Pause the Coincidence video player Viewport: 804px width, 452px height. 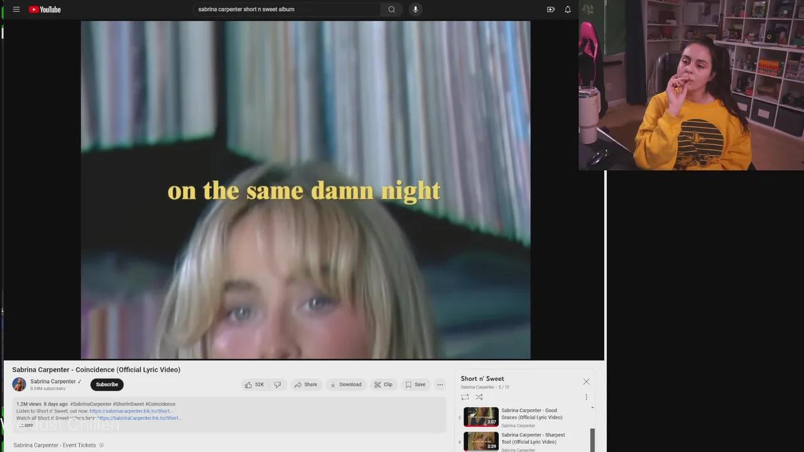pyautogui.click(x=305, y=190)
